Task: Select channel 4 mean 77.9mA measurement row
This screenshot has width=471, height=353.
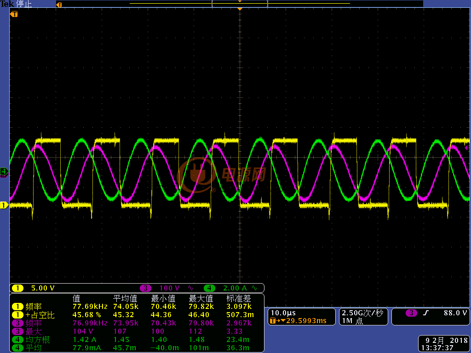Action: point(137,348)
